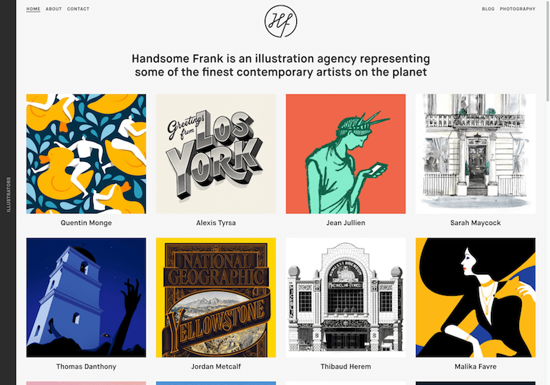550x385 pixels.
Task: Open the Contact page link
Action: (78, 9)
